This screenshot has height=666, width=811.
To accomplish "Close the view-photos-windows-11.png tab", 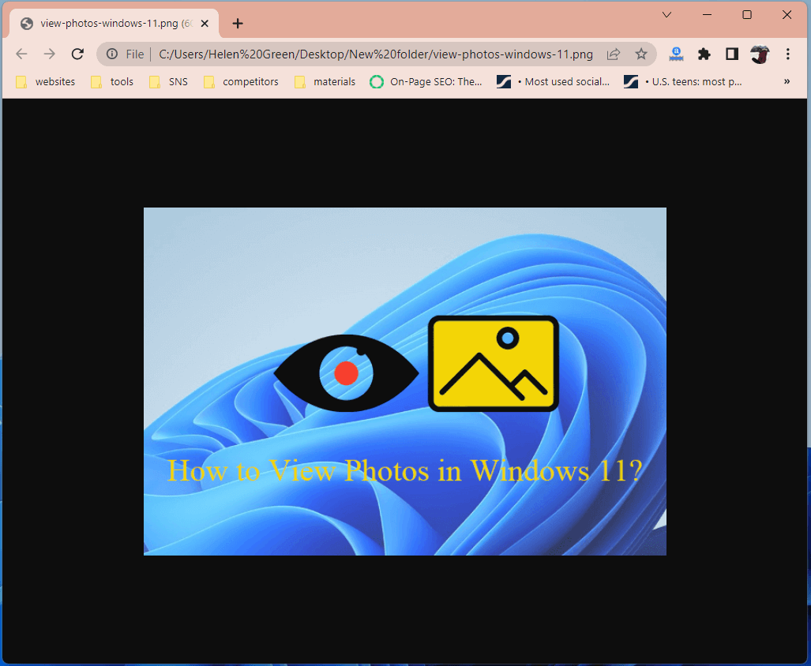I will tap(205, 23).
